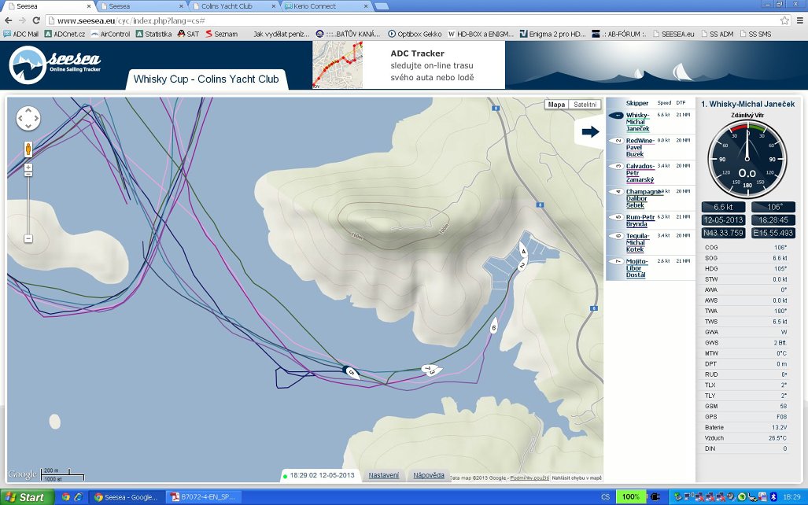Switch map to Mapa view

coord(556,105)
